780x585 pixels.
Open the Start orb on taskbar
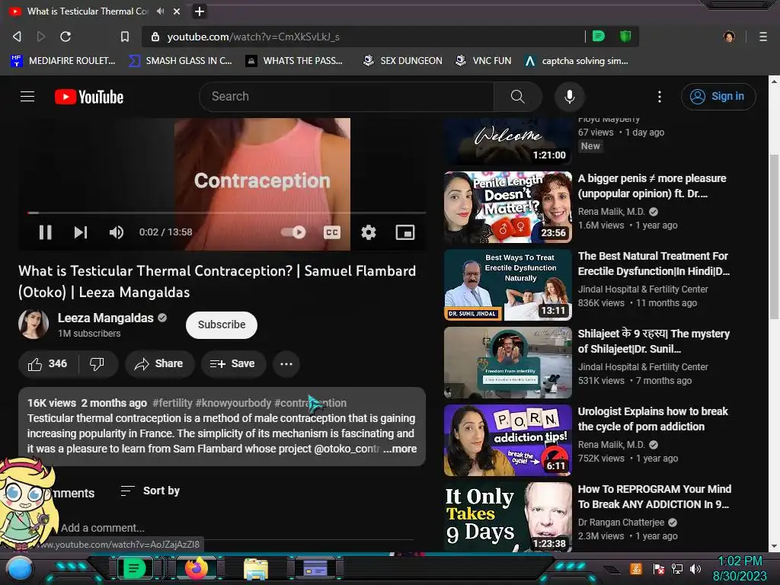click(19, 568)
